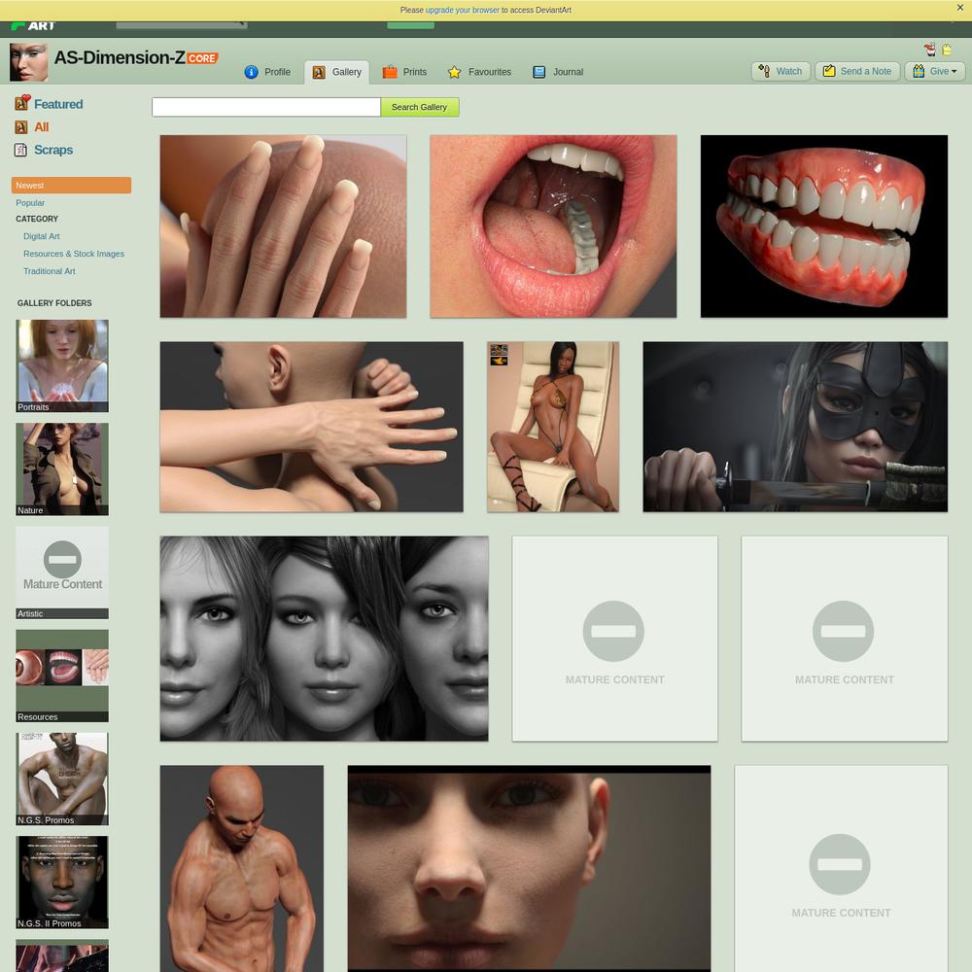Filter by Digital Art category
Screen dimensions: 972x972
pos(42,236)
